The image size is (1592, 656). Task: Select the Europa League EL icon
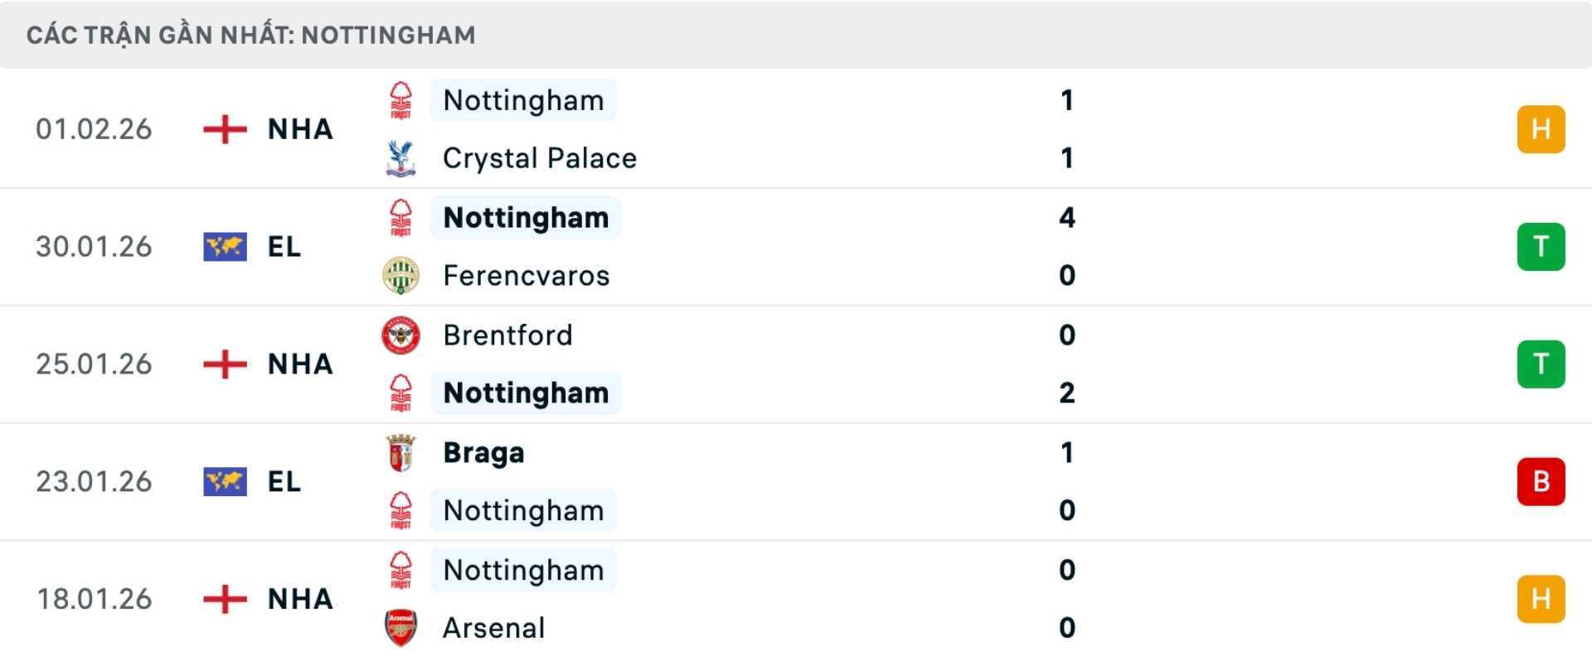225,246
